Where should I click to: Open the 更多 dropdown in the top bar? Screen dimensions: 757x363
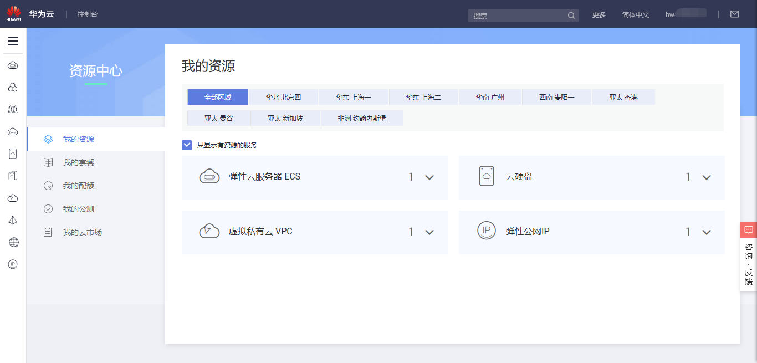click(x=599, y=15)
